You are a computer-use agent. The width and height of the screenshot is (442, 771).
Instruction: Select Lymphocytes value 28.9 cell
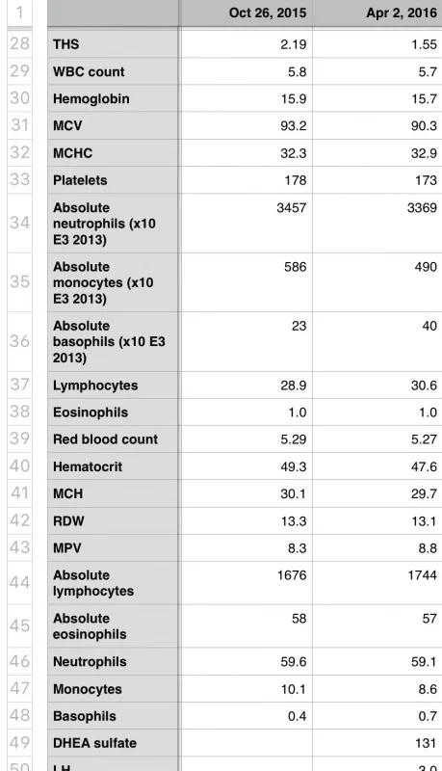pyautogui.click(x=246, y=385)
